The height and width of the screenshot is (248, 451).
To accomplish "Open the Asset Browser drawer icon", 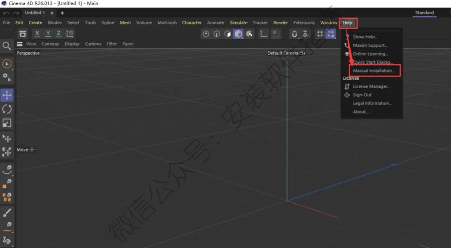I will point(23,34).
